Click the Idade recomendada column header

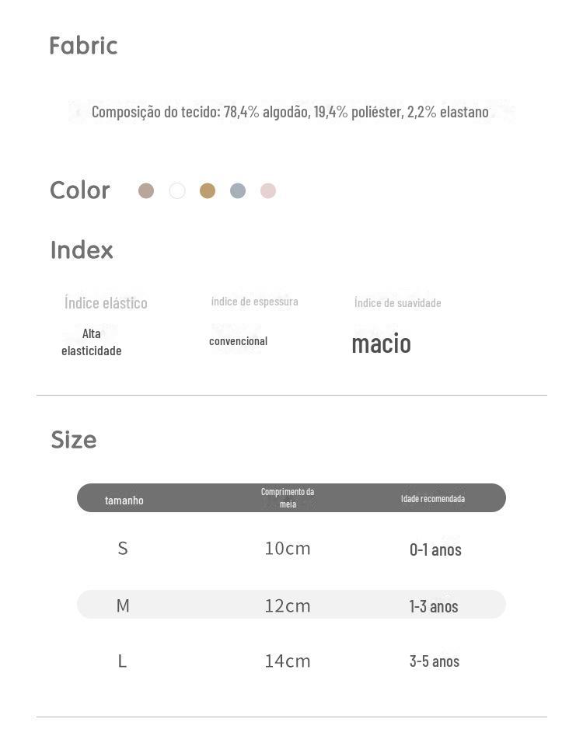pyautogui.click(x=433, y=498)
